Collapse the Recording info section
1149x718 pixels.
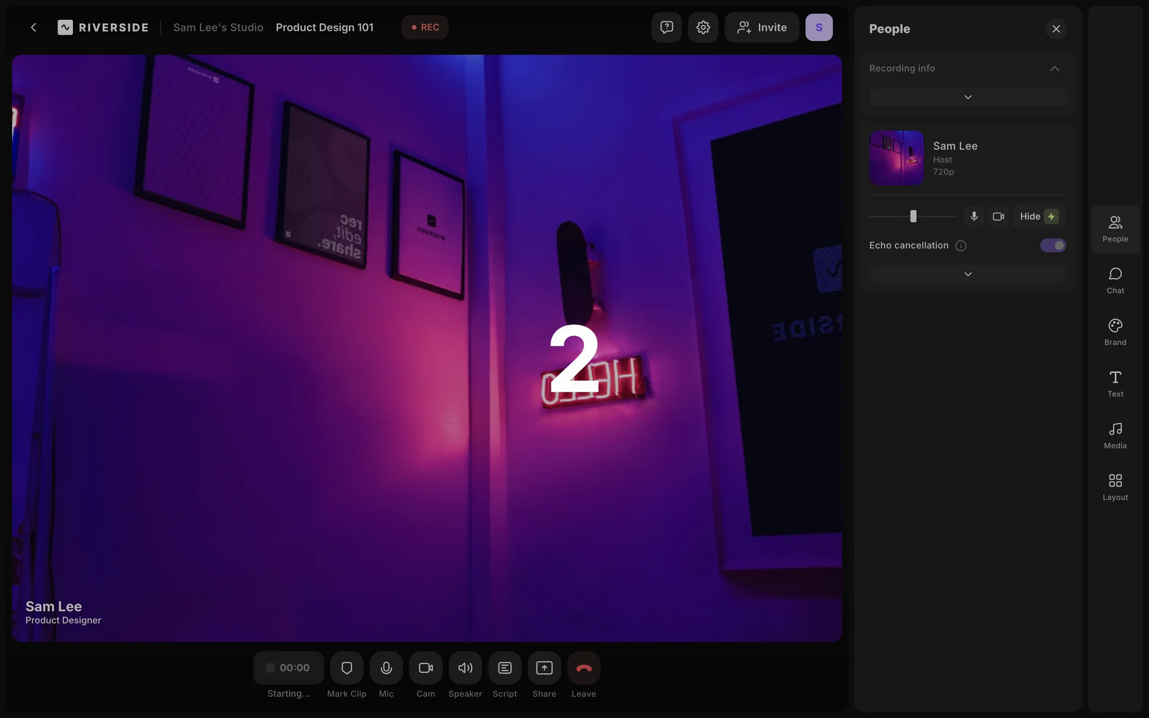click(1054, 68)
